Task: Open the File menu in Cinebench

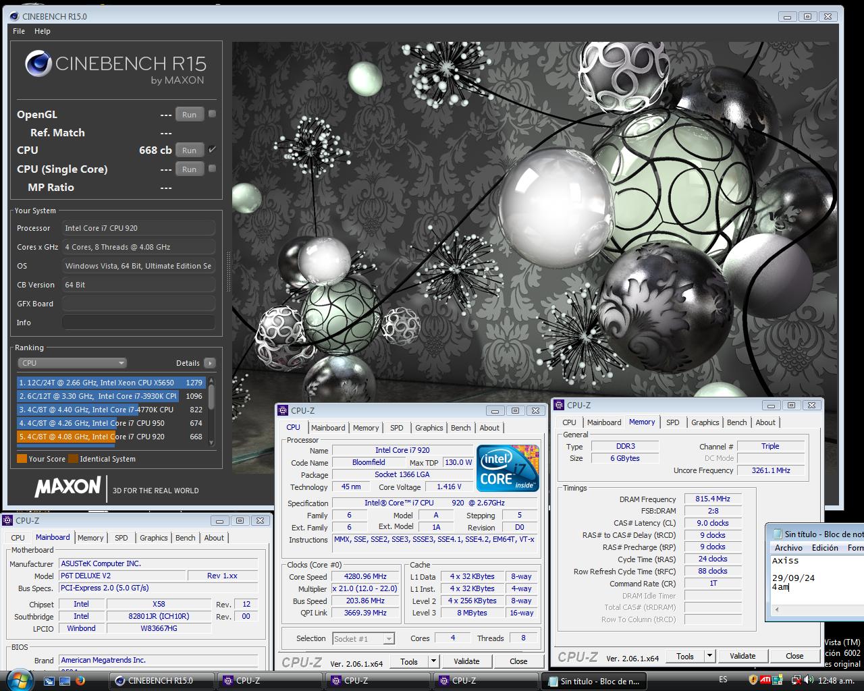Action: [x=19, y=31]
